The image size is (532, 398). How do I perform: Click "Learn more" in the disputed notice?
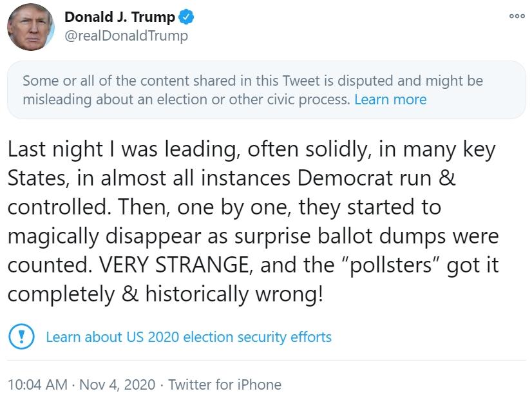[391, 99]
